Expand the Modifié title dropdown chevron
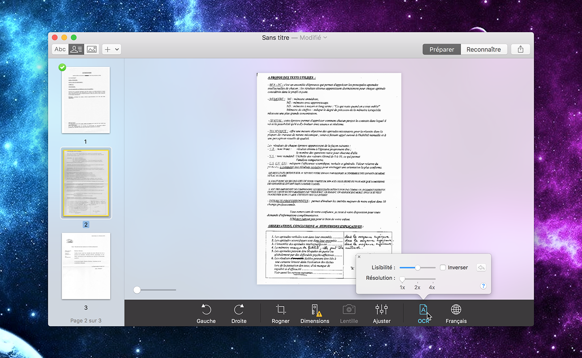The width and height of the screenshot is (582, 358). (x=325, y=38)
